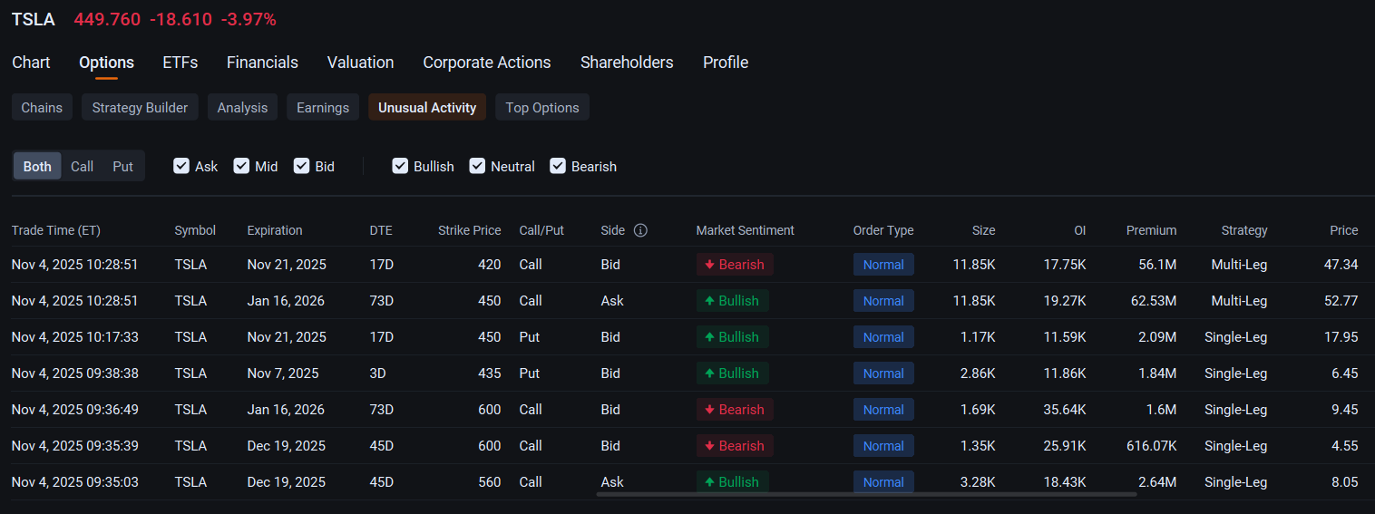Select trade time Nov 4, 2025 10:17:33
This screenshot has width=1375, height=514.
75,337
